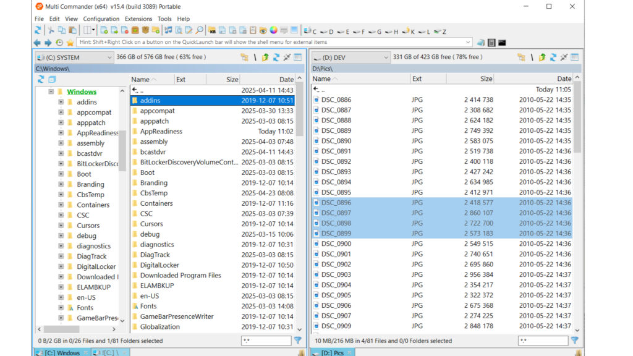
Task: Click the drive C quick button
Action: (310, 31)
